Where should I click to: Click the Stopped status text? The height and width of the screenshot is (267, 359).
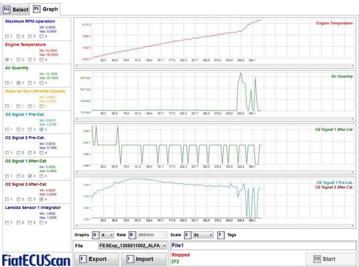(181, 254)
